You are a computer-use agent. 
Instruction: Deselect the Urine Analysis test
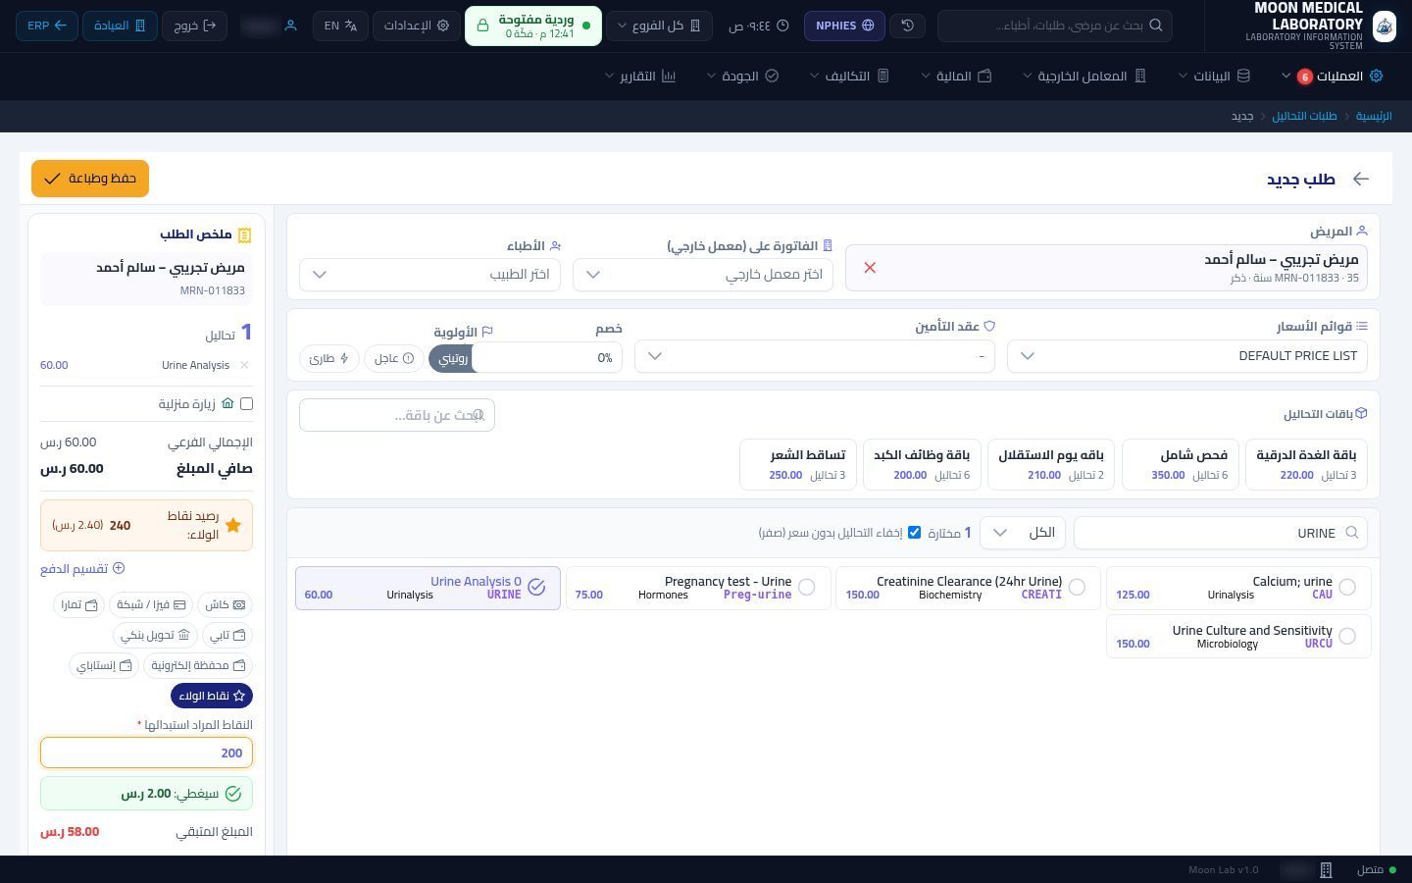tap(428, 588)
